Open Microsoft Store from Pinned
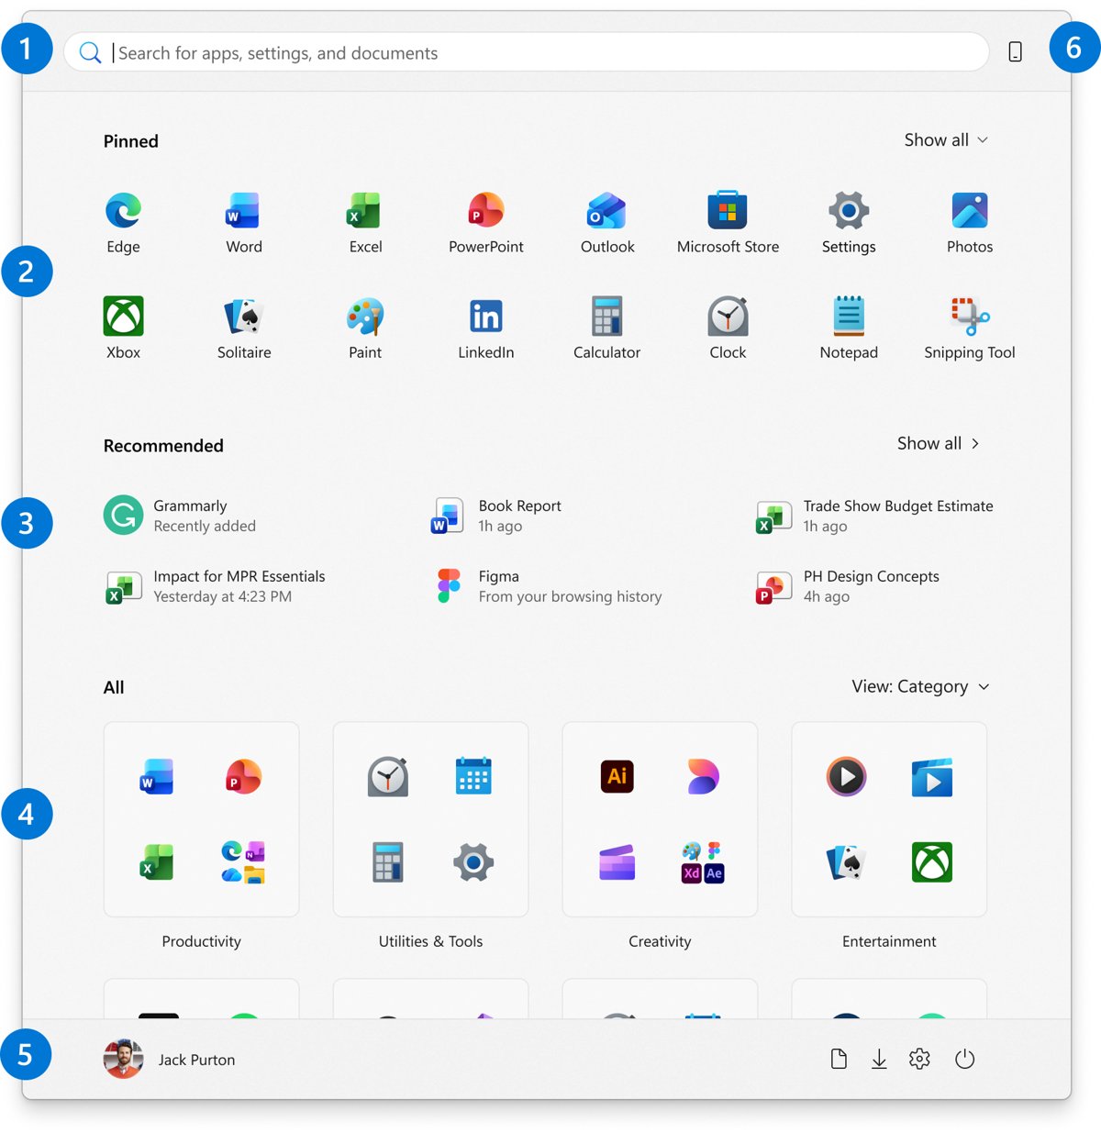The width and height of the screenshot is (1101, 1133). (728, 223)
